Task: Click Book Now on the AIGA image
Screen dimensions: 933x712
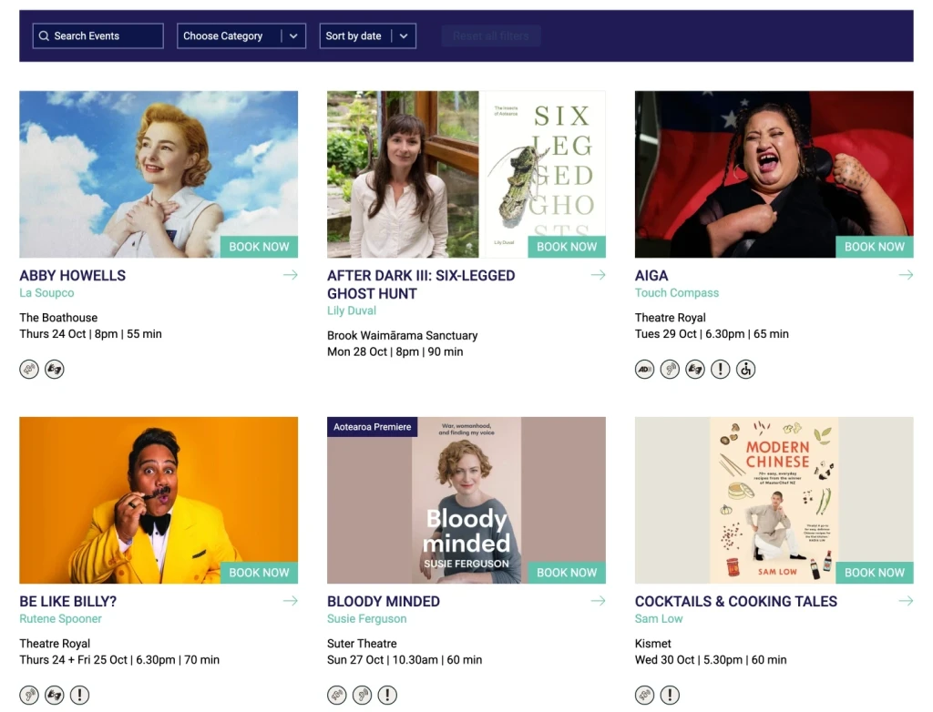Action: click(x=874, y=247)
